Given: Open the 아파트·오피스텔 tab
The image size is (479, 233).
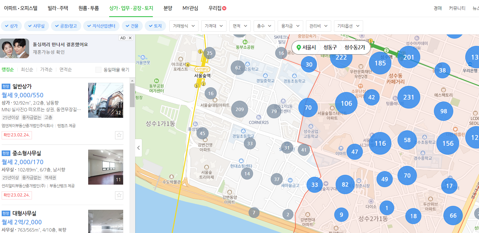Looking at the screenshot, I should coord(21,8).
